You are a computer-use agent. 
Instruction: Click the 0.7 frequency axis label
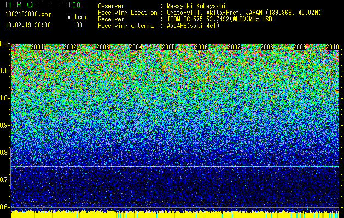[5, 180]
